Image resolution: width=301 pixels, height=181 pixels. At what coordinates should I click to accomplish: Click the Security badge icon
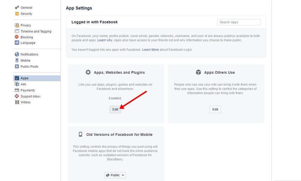17,13
